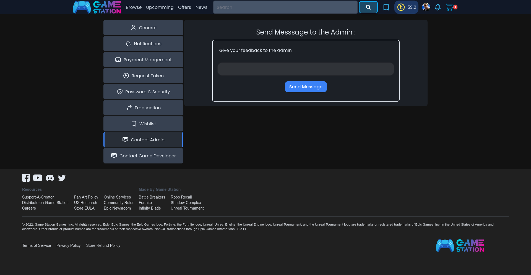Viewport: 531px width, 275px height.
Task: Focus the header Search field
Action: (x=285, y=7)
